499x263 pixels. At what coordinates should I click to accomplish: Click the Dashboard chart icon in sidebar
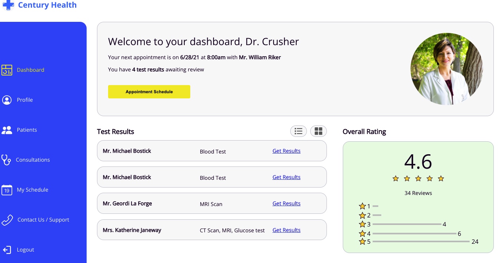coord(7,70)
